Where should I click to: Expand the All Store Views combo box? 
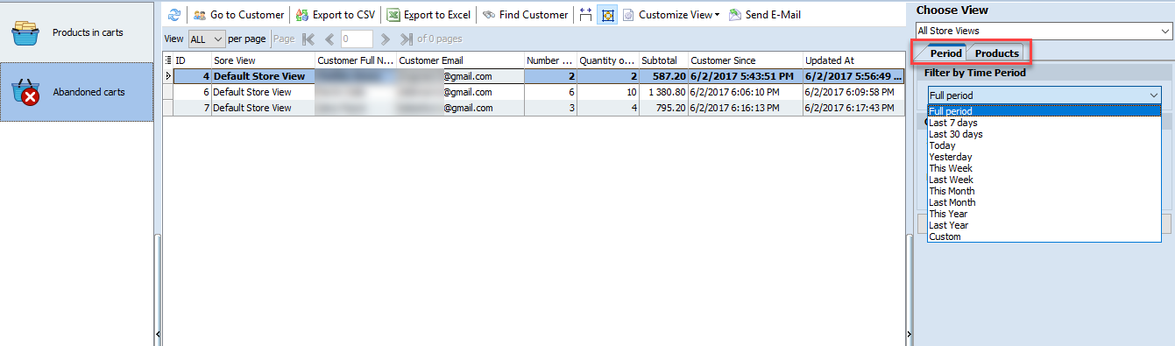(x=1044, y=31)
